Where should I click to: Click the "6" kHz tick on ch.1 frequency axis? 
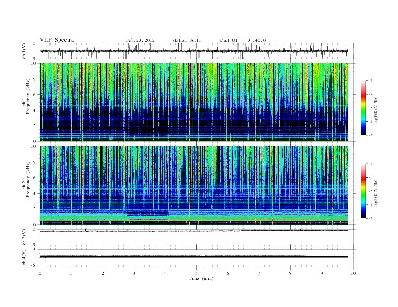[35, 95]
